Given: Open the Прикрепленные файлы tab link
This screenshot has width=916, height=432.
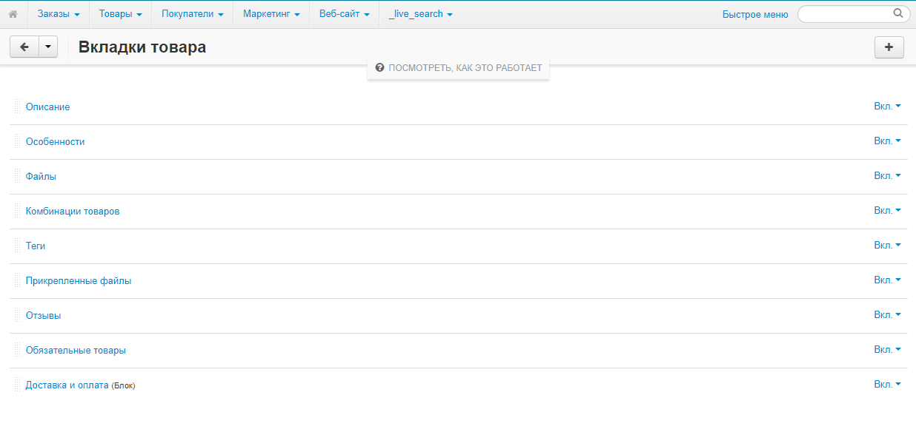Looking at the screenshot, I should coord(79,280).
